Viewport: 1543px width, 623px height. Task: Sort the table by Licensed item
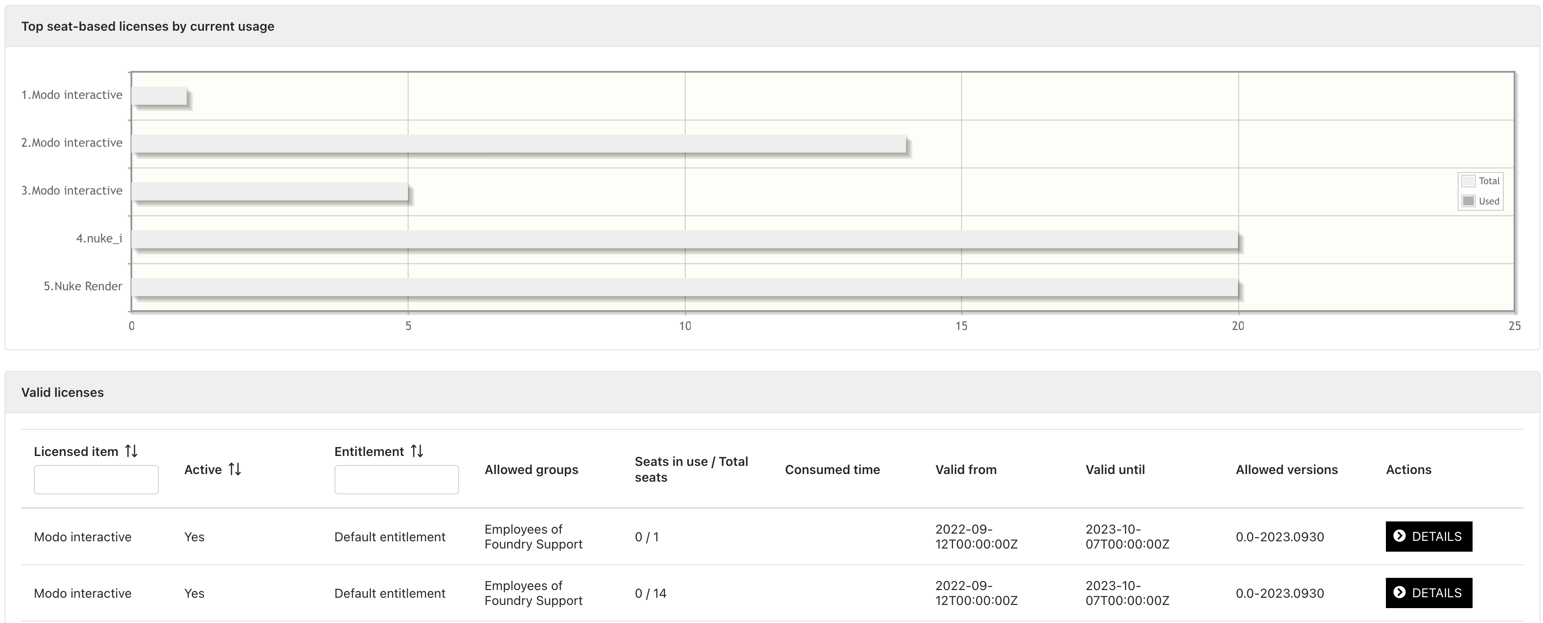pos(131,451)
